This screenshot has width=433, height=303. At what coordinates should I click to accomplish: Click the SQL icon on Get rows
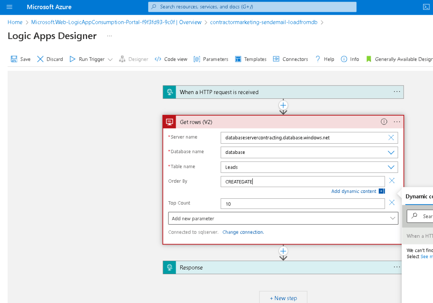click(x=170, y=122)
